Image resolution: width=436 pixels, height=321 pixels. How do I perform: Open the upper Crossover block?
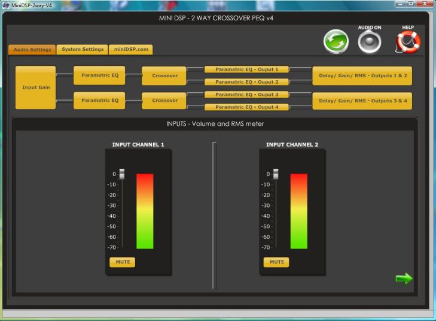164,75
